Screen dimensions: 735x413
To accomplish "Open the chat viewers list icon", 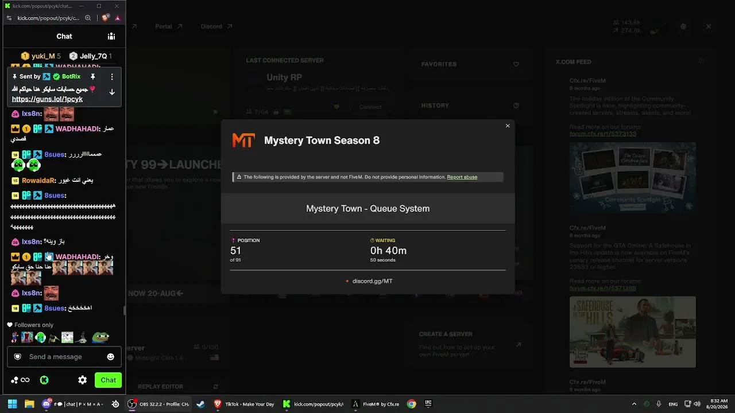I will point(111,36).
